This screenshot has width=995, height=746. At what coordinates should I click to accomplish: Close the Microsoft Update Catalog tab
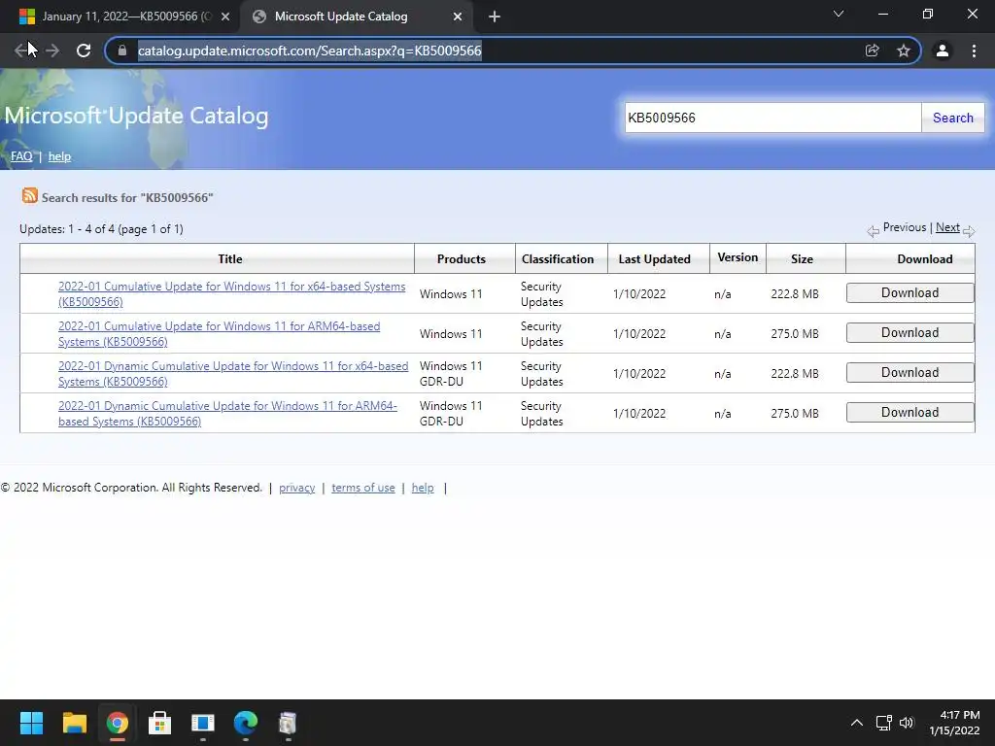458,17
